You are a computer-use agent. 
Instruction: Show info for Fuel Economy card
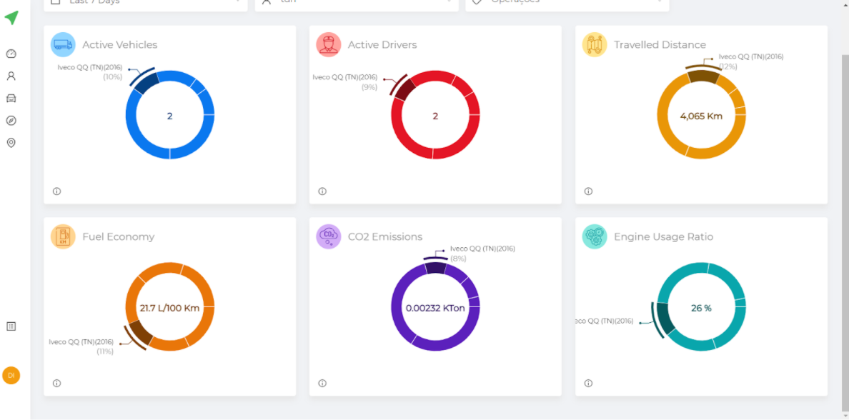(x=56, y=383)
